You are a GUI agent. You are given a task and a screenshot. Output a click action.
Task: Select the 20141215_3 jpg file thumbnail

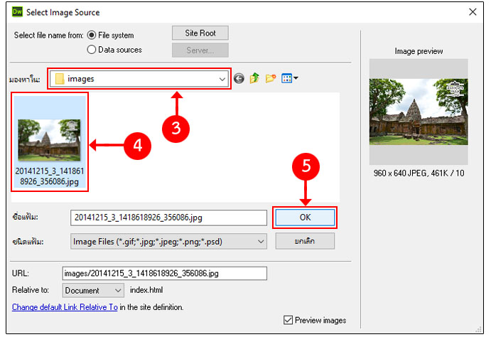pos(49,139)
